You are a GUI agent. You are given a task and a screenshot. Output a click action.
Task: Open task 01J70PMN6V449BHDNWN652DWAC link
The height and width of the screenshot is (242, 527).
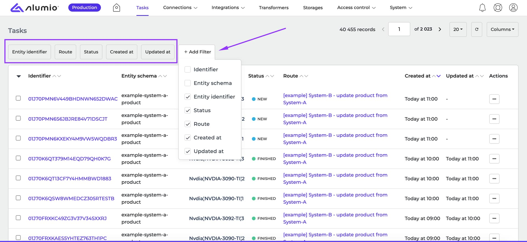(73, 99)
